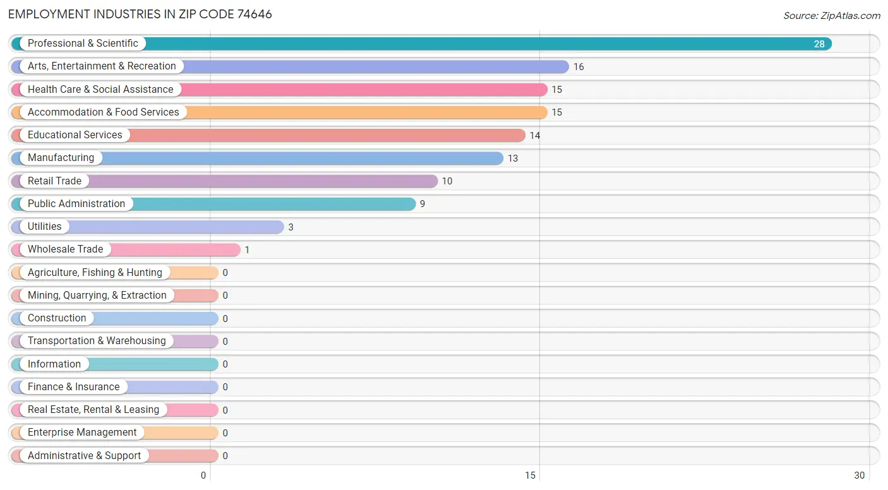Select Accommodation & Food Services label
Image resolution: width=888 pixels, height=490 pixels.
click(104, 112)
